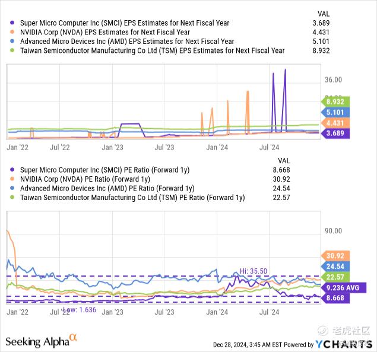Click the Dec 28, 2024 timestamp text

pos(248,345)
